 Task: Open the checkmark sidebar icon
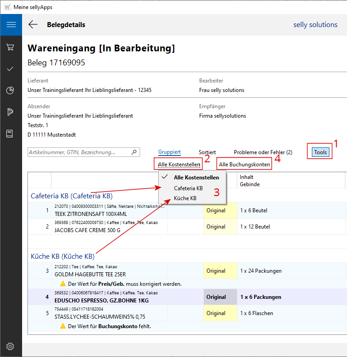pyautogui.click(x=11, y=69)
